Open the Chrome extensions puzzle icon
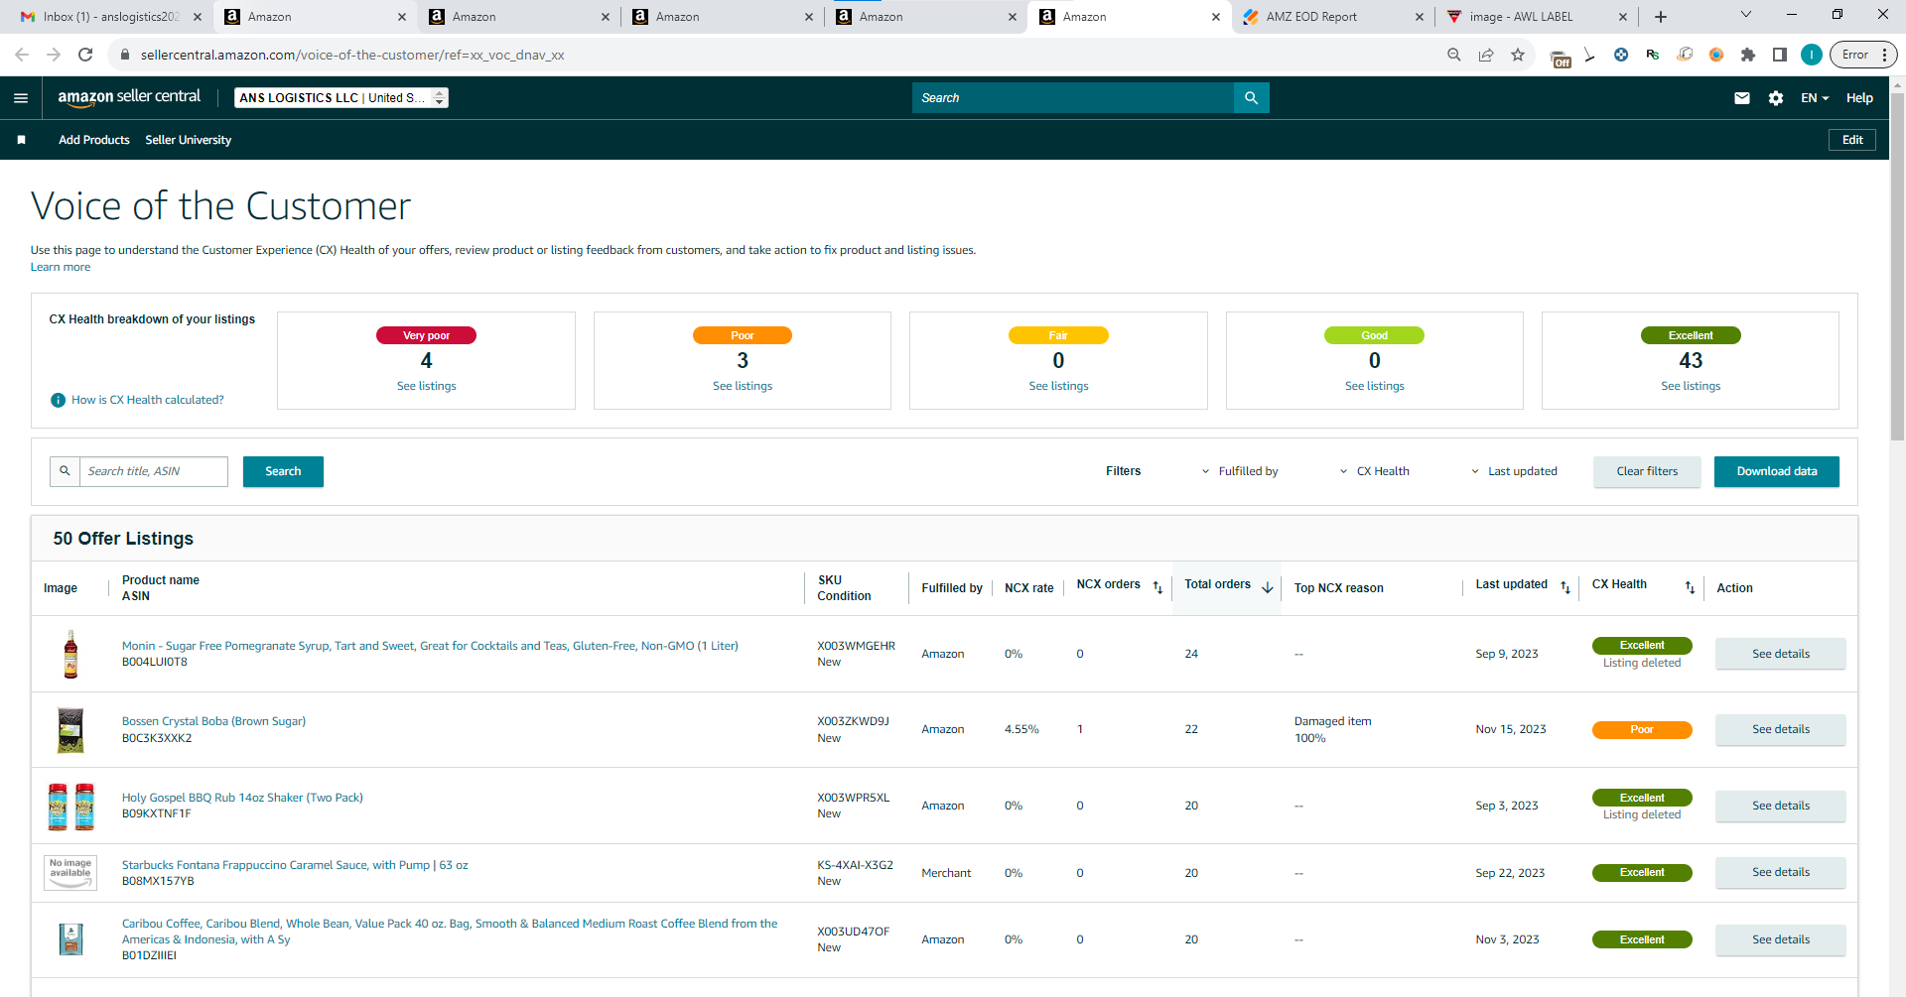This screenshot has width=1906, height=997. point(1748,55)
